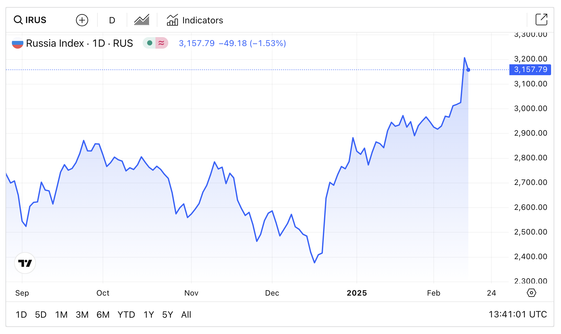561x334 pixels.
Task: Click the Nov label on the time axis
Action: [191, 293]
